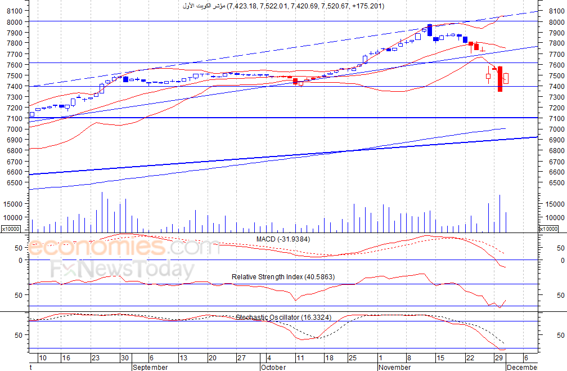Click the MACD indicator label
Screen dimensions: 567x371
[x=283, y=239]
